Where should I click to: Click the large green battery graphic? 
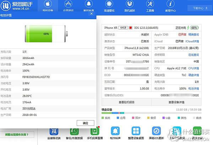click(46, 34)
